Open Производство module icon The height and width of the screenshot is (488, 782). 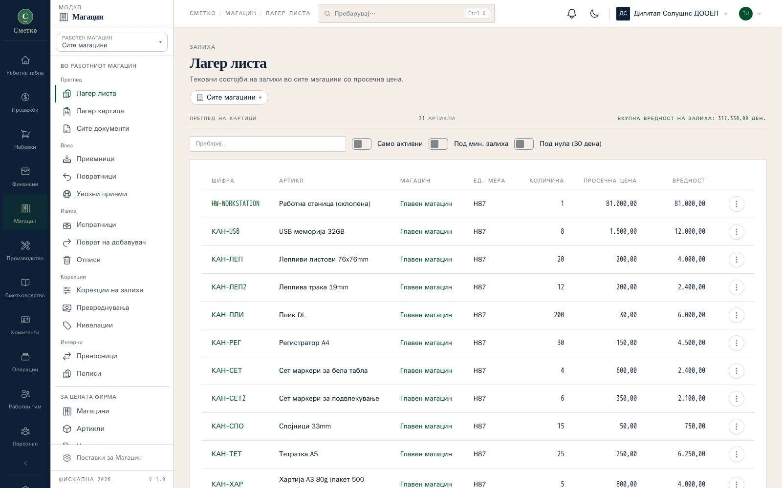tap(25, 251)
